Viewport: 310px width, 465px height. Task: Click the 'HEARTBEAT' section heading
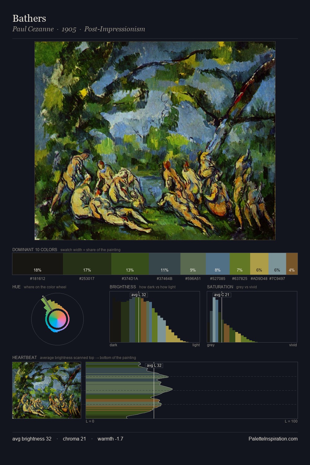pyautogui.click(x=24, y=357)
